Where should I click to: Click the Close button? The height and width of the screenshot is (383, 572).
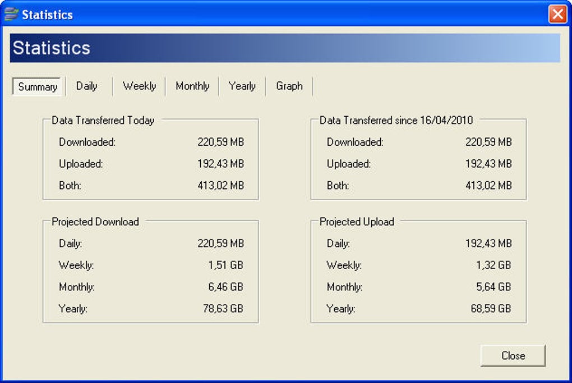pyautogui.click(x=513, y=356)
